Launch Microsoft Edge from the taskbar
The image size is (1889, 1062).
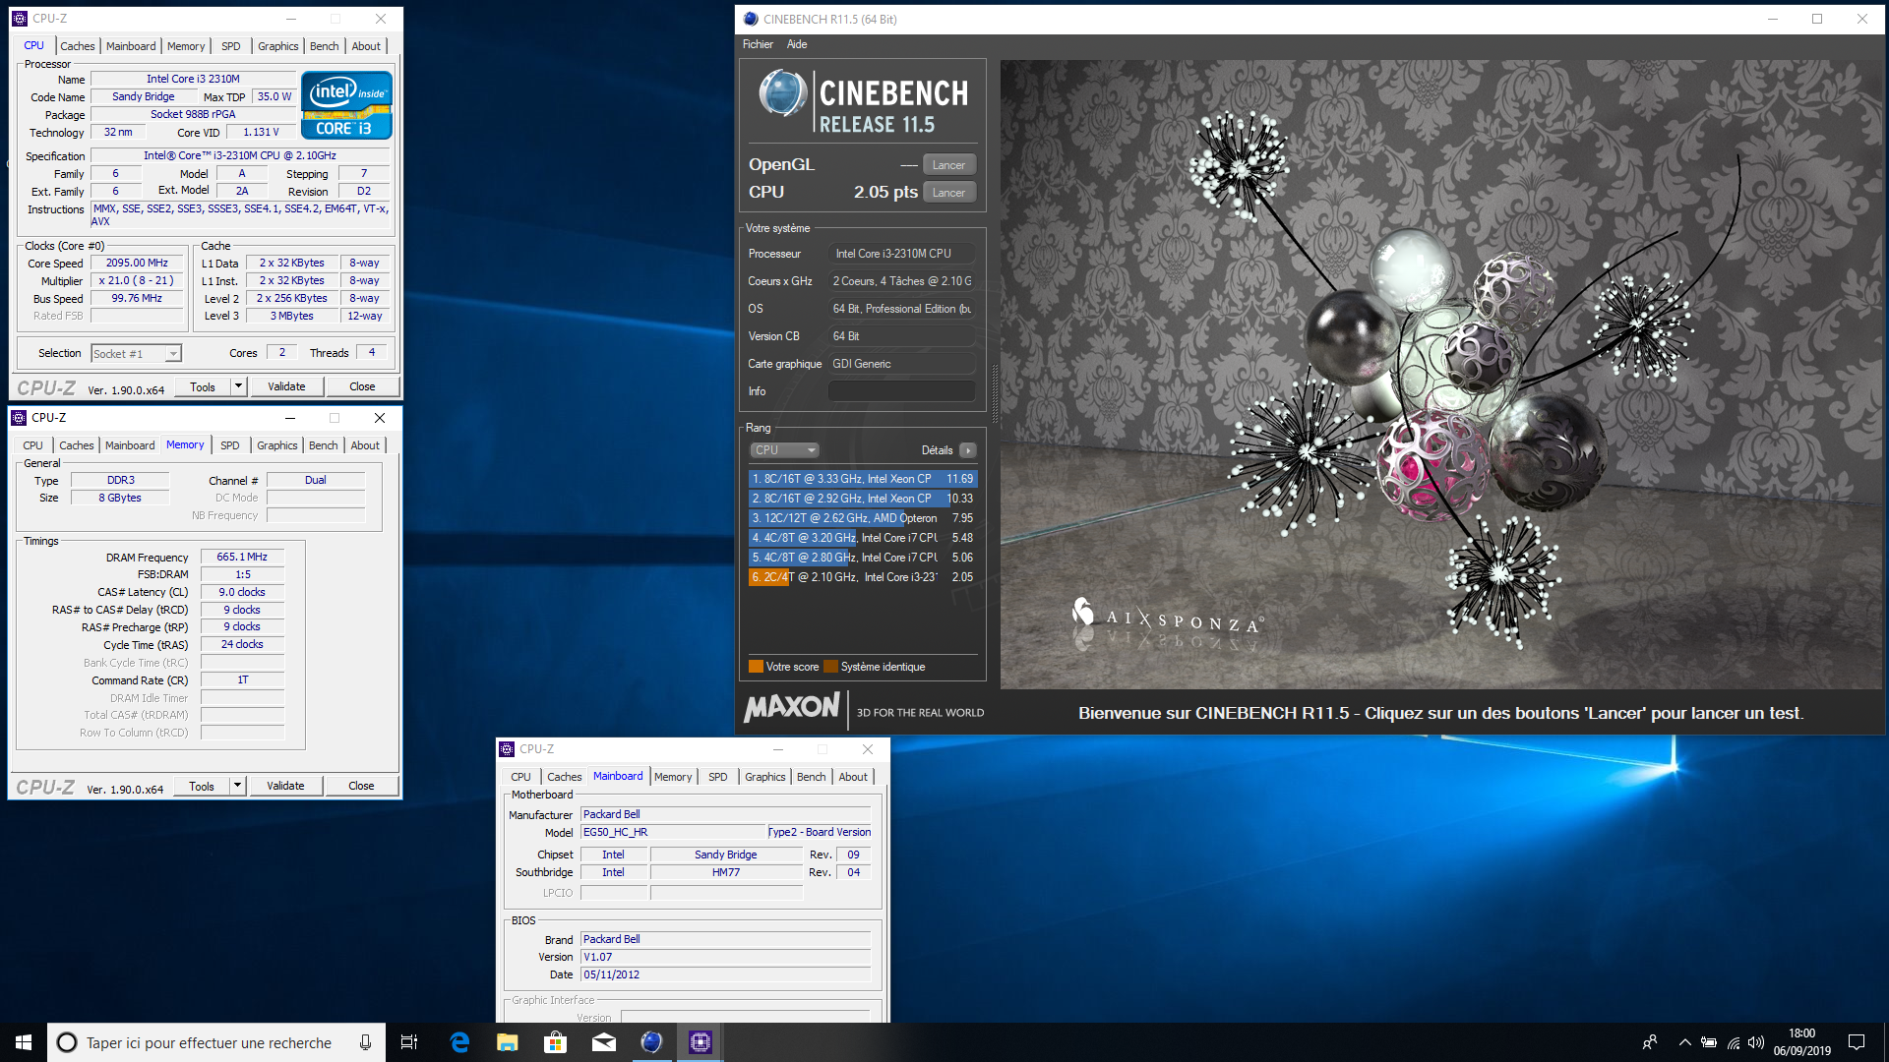(x=459, y=1042)
